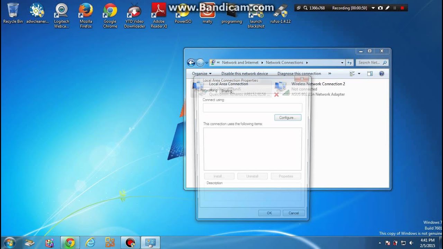Show hidden system tray icons
The width and height of the screenshot is (443, 249).
[x=380, y=243]
